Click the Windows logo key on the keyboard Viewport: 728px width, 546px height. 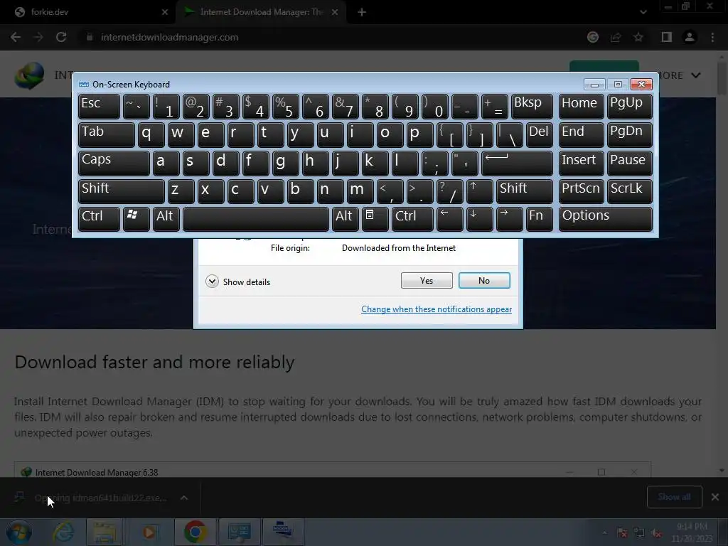click(x=136, y=219)
